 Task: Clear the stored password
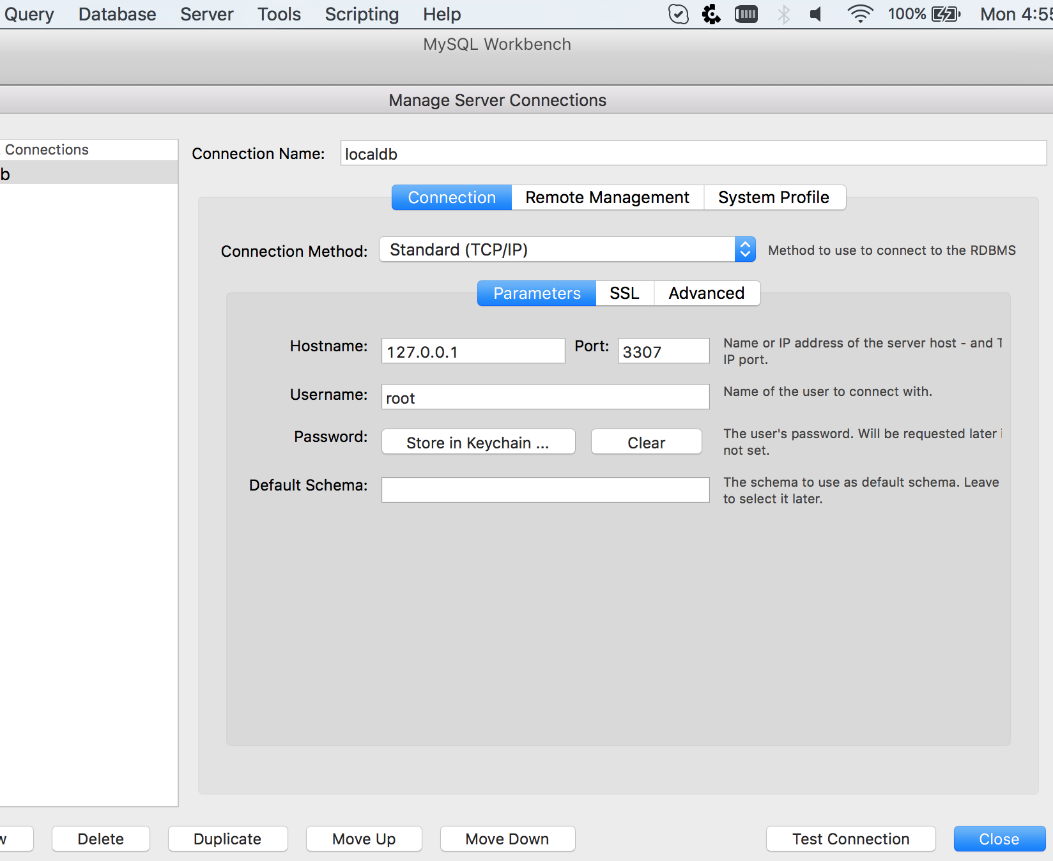tap(647, 442)
